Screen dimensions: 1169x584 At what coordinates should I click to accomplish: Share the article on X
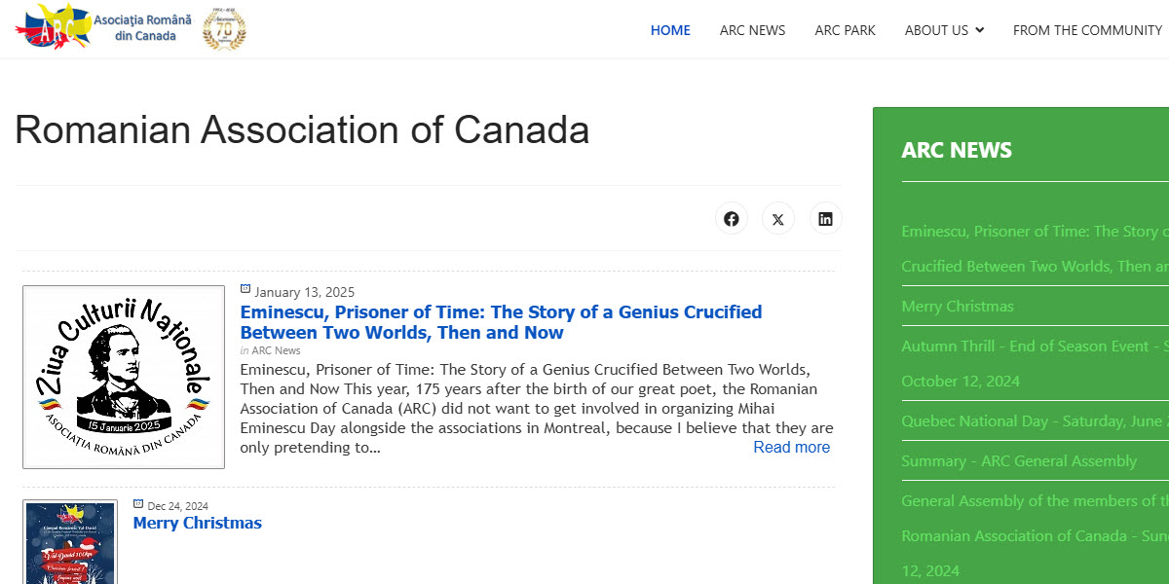(x=778, y=218)
